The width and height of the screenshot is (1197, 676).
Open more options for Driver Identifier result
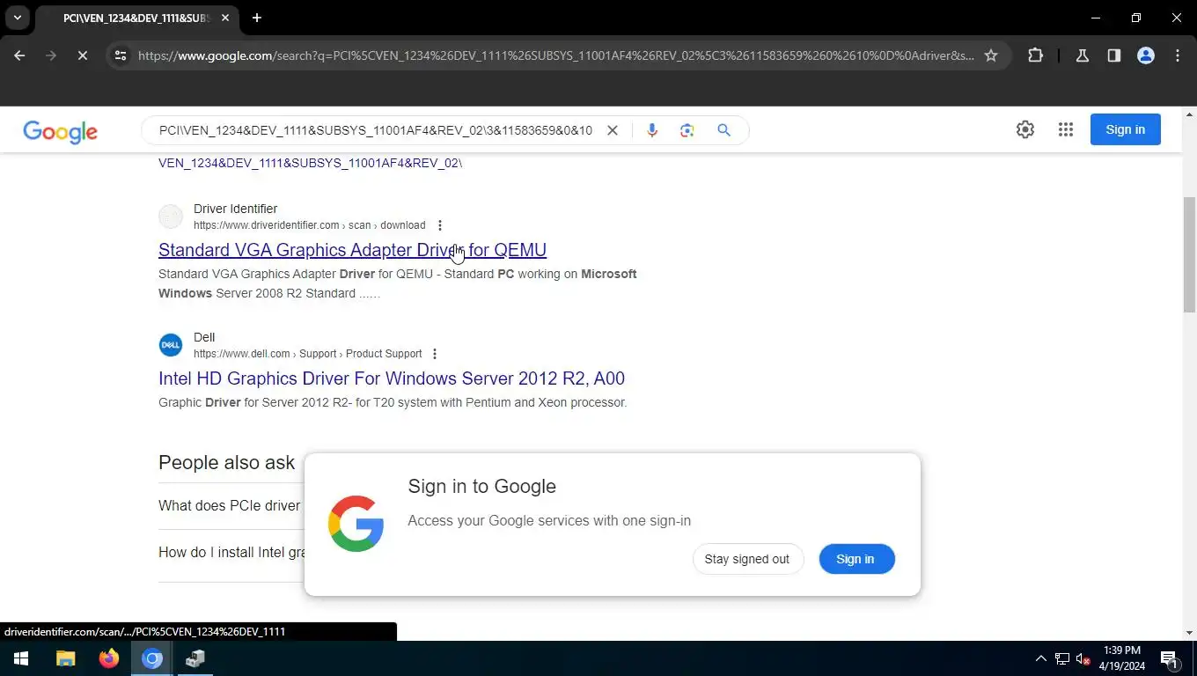[440, 225]
